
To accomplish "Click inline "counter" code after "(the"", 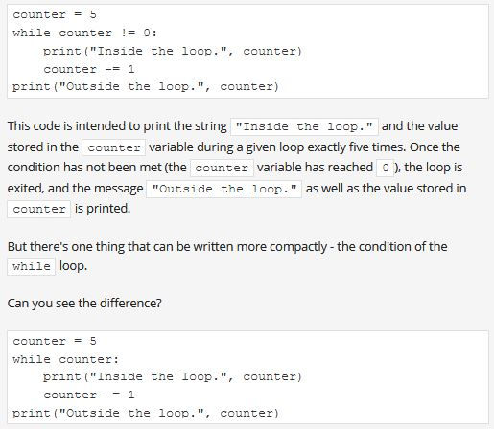I will tap(222, 168).
